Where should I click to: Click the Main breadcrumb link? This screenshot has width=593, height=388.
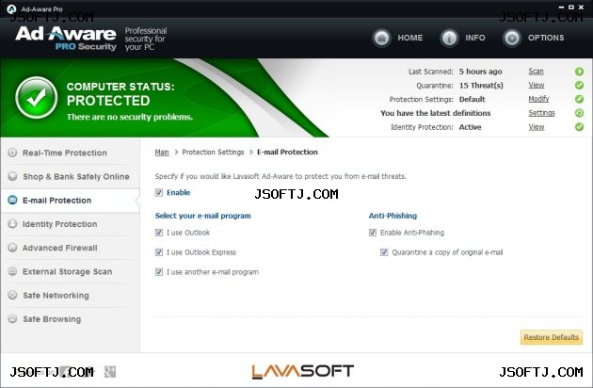pyautogui.click(x=162, y=153)
